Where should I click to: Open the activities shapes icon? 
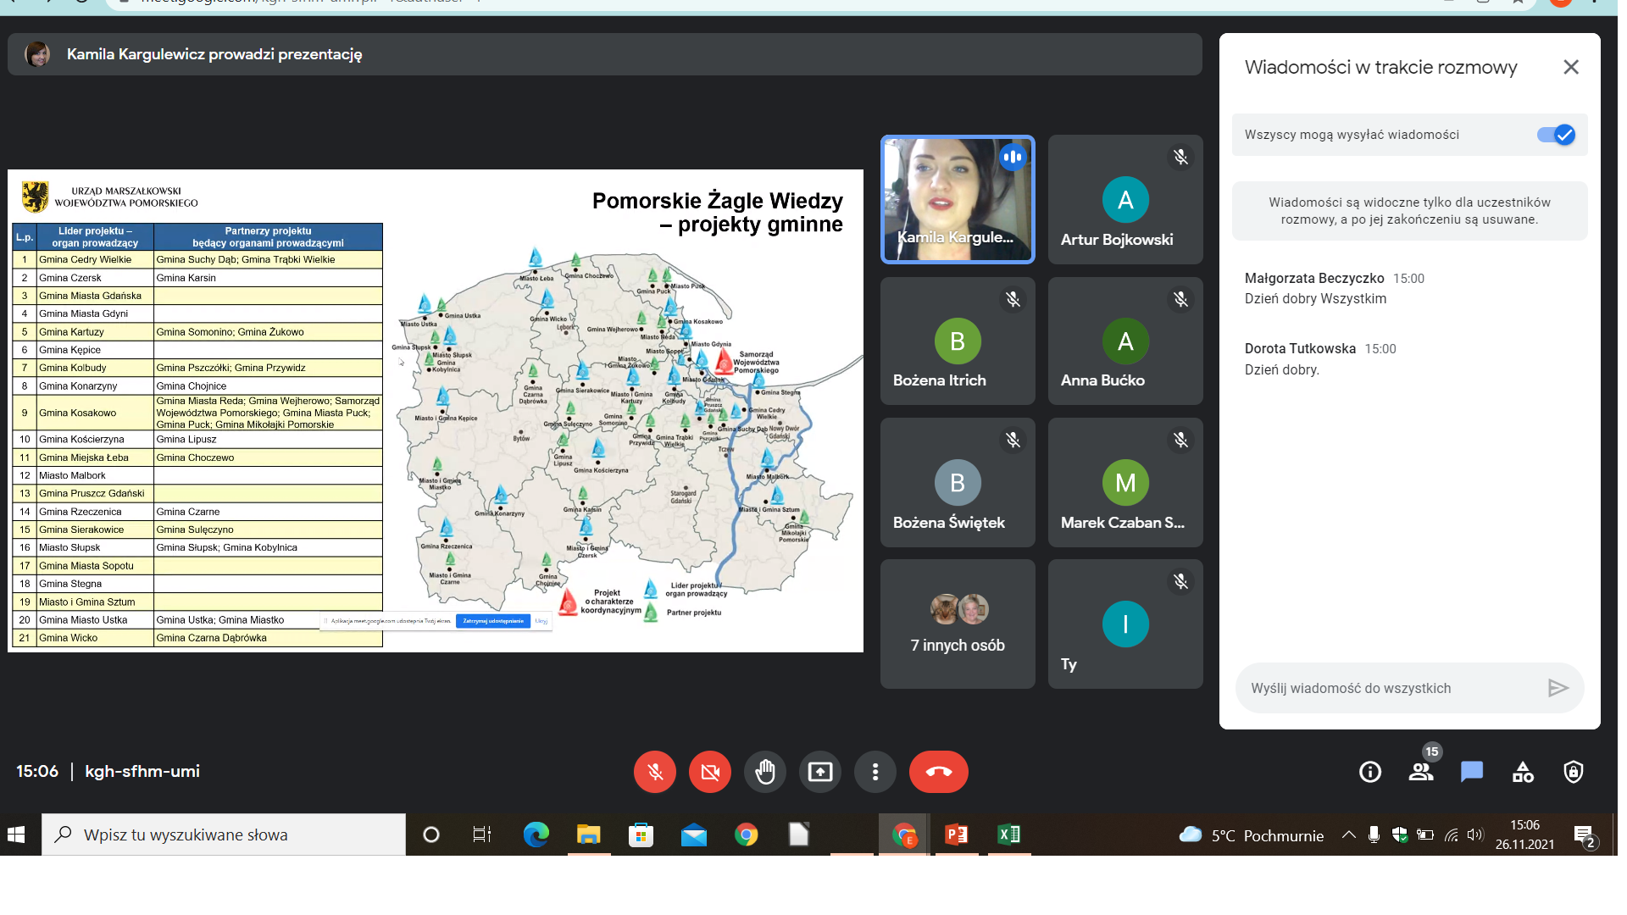1523,772
